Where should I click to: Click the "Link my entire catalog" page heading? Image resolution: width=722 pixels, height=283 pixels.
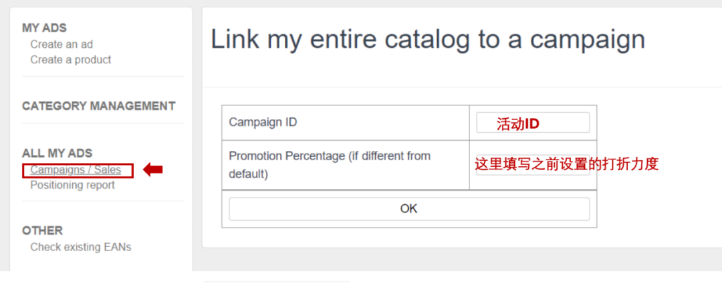pos(428,40)
